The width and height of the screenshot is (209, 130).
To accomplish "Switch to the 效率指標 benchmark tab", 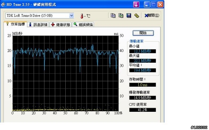I will pos(16,24).
